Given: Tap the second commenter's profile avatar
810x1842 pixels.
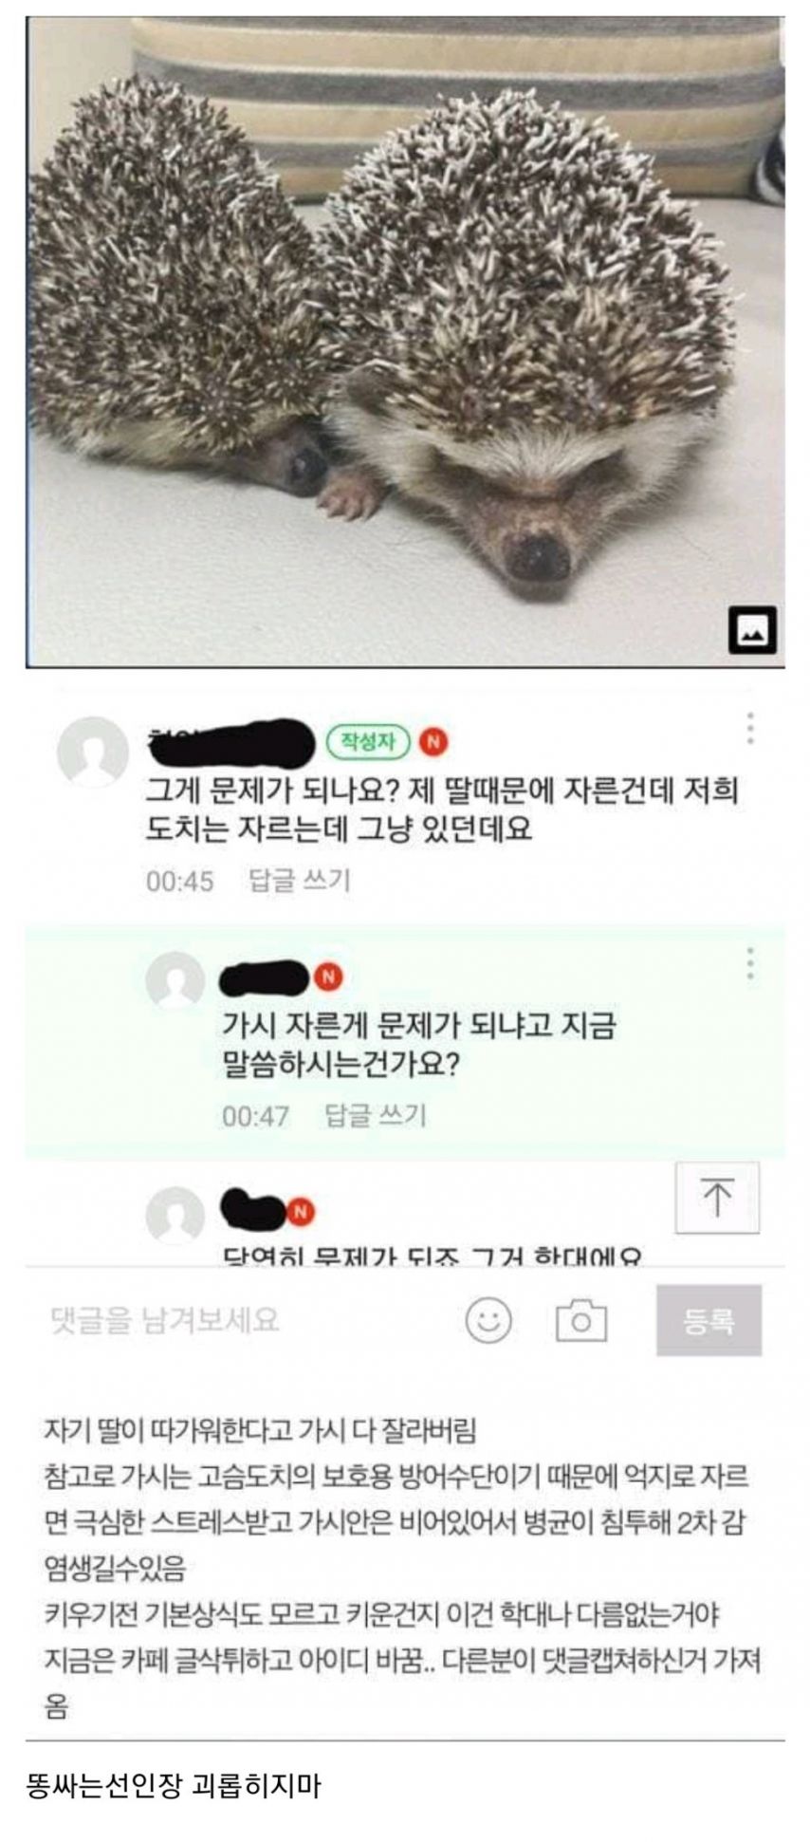Looking at the screenshot, I should point(175,980).
